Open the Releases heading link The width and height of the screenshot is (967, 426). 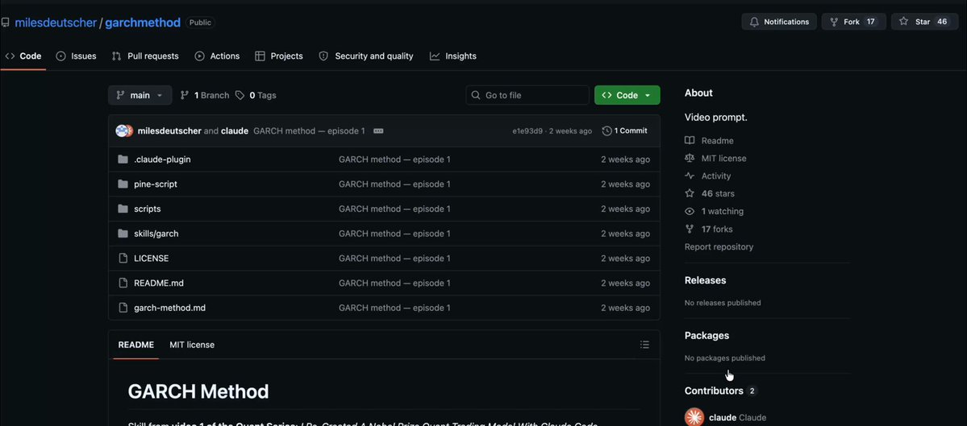(705, 280)
